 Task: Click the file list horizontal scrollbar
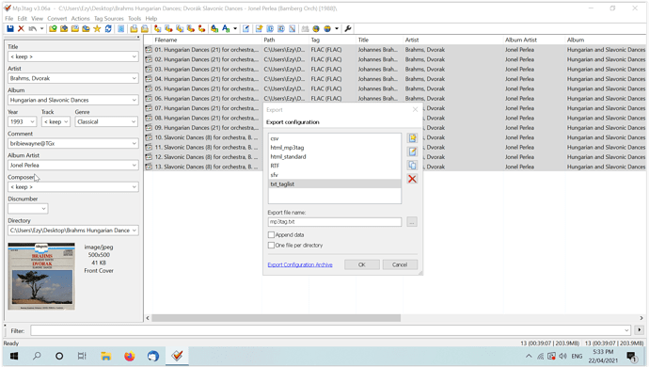coord(277,318)
